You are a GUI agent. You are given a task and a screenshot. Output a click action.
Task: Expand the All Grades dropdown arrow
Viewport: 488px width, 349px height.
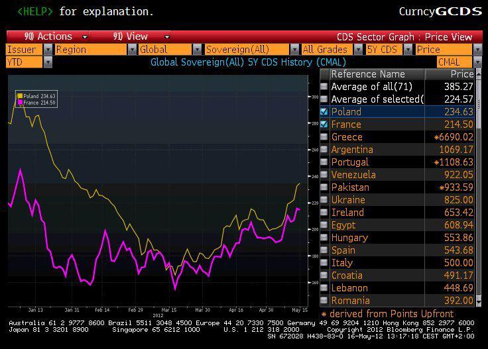(x=358, y=50)
